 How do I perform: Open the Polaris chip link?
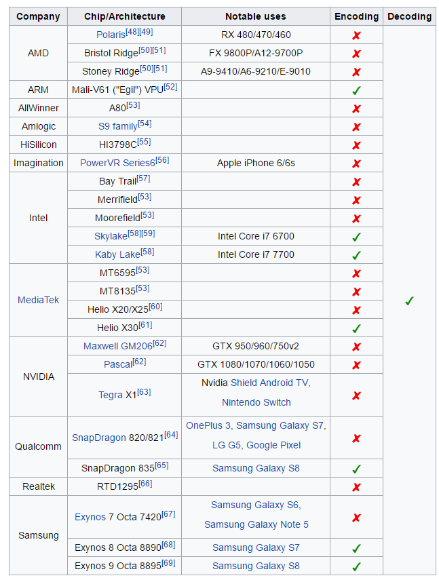(x=111, y=35)
